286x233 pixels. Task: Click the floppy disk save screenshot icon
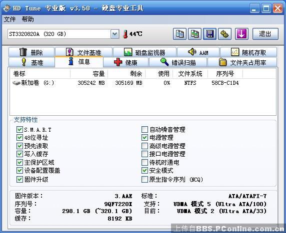pos(209,34)
